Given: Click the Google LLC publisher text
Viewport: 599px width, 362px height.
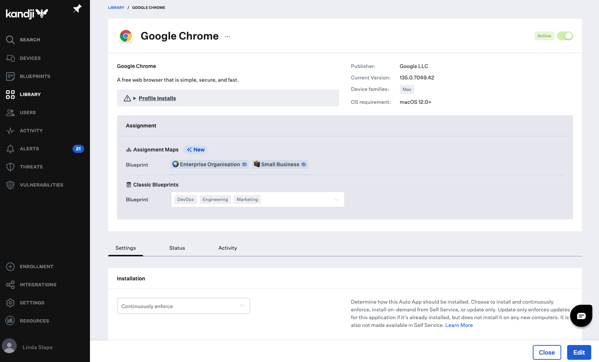Looking at the screenshot, I should tap(414, 66).
